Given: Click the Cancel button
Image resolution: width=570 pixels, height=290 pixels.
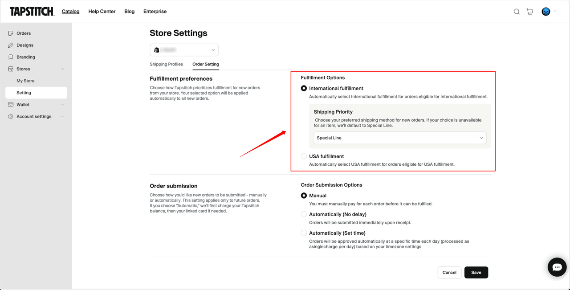Looking at the screenshot, I should tap(449, 272).
